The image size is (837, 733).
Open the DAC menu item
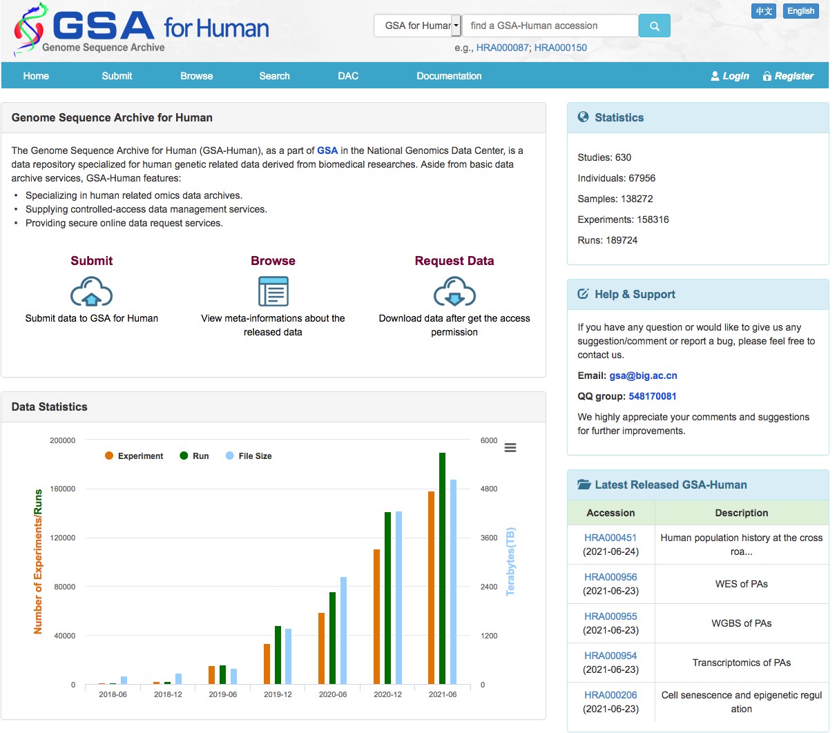(x=348, y=76)
